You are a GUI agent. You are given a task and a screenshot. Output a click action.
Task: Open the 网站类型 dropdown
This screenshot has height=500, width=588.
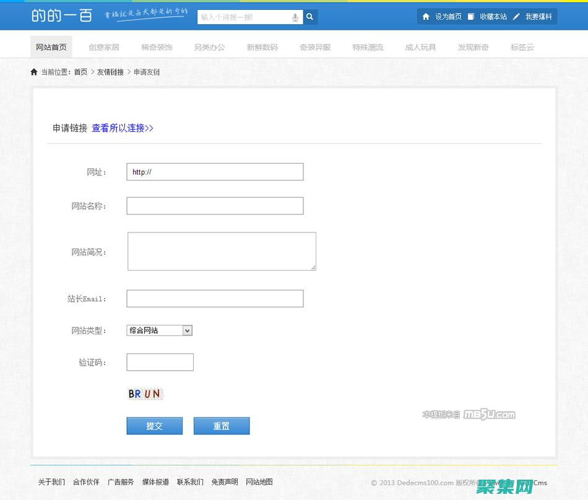tap(159, 331)
